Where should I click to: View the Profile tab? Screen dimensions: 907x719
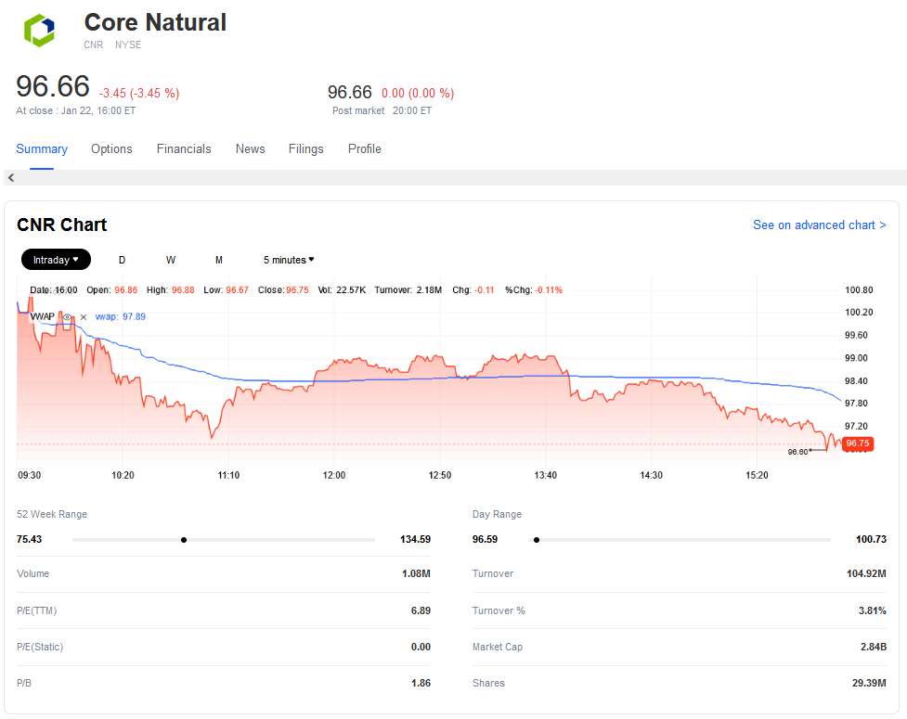[x=364, y=148]
